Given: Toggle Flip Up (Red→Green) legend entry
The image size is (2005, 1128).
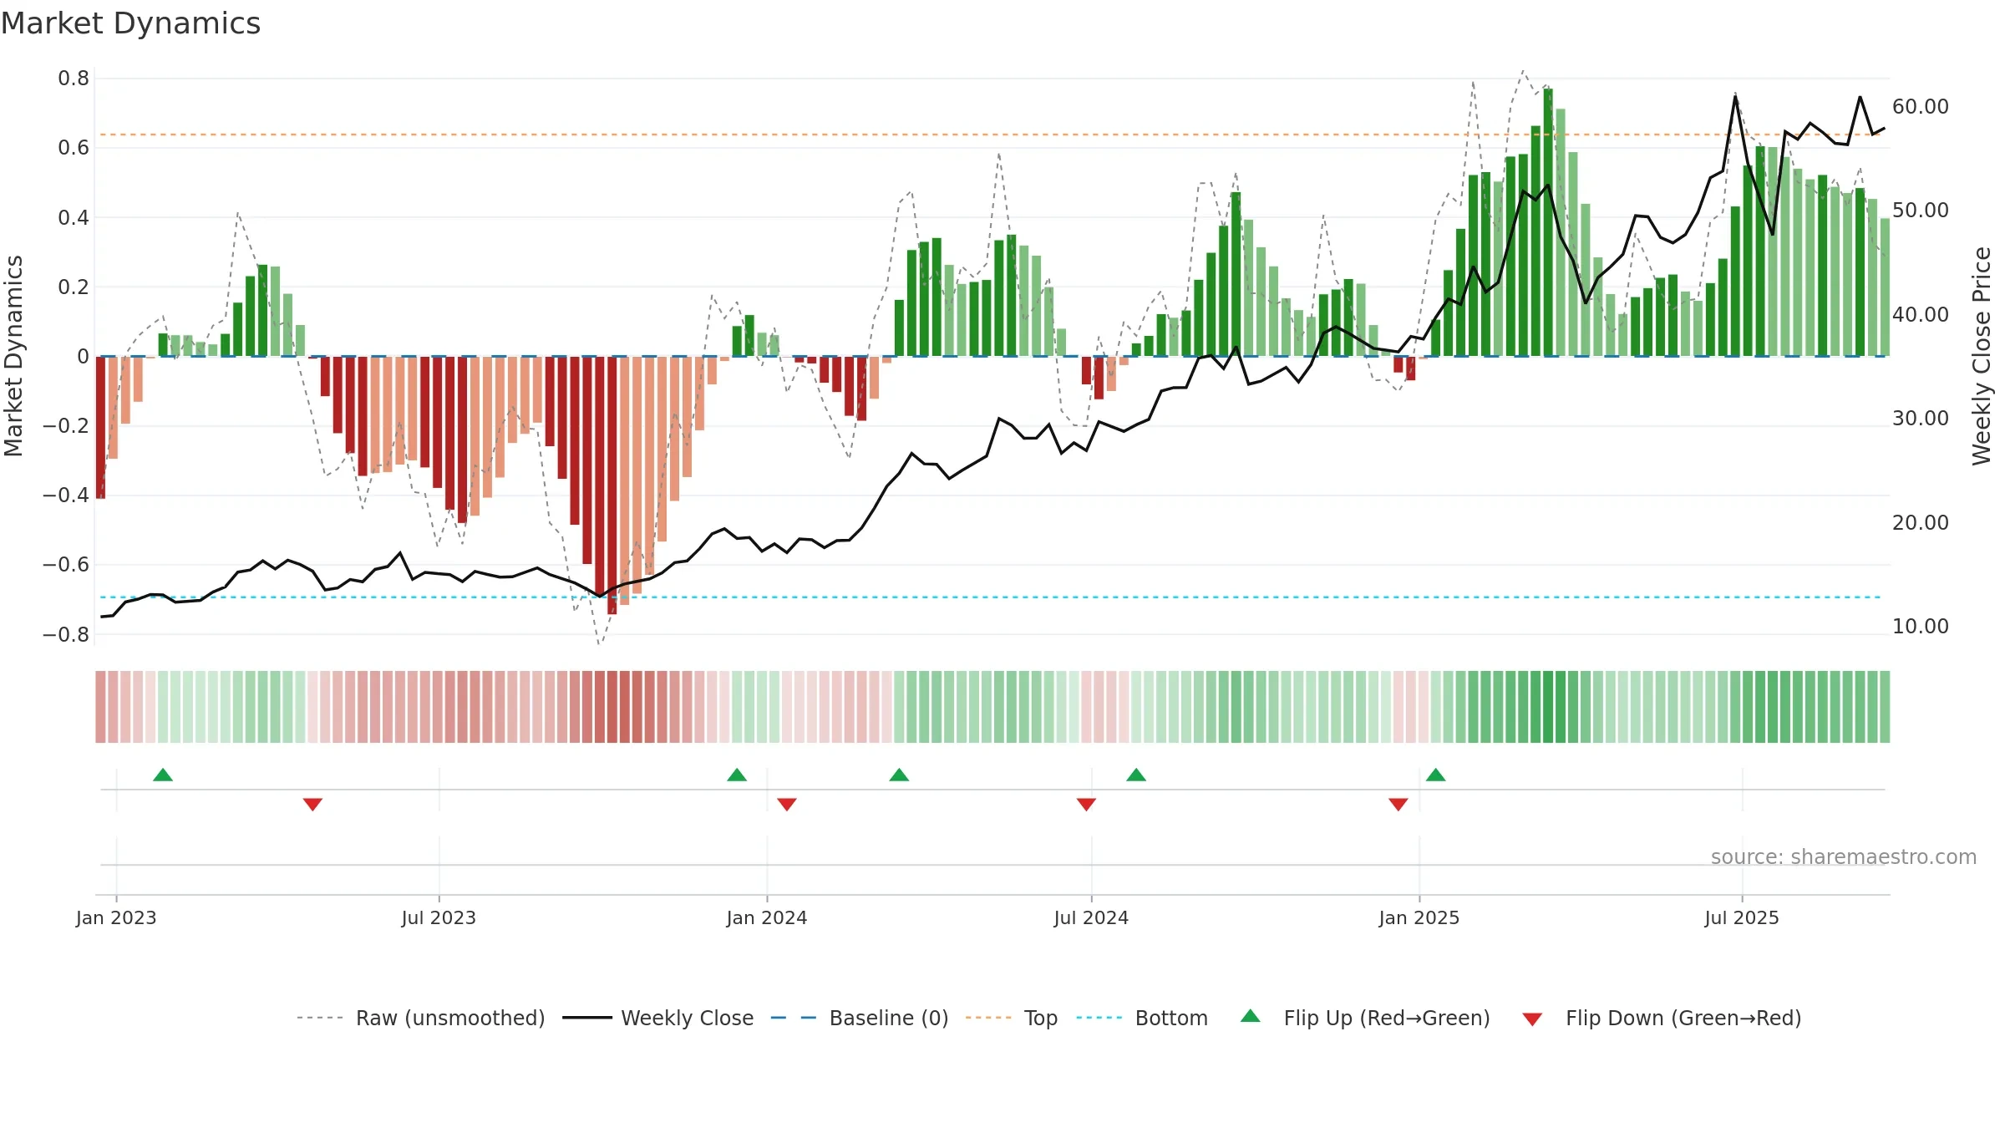Looking at the screenshot, I should click(x=1365, y=1018).
